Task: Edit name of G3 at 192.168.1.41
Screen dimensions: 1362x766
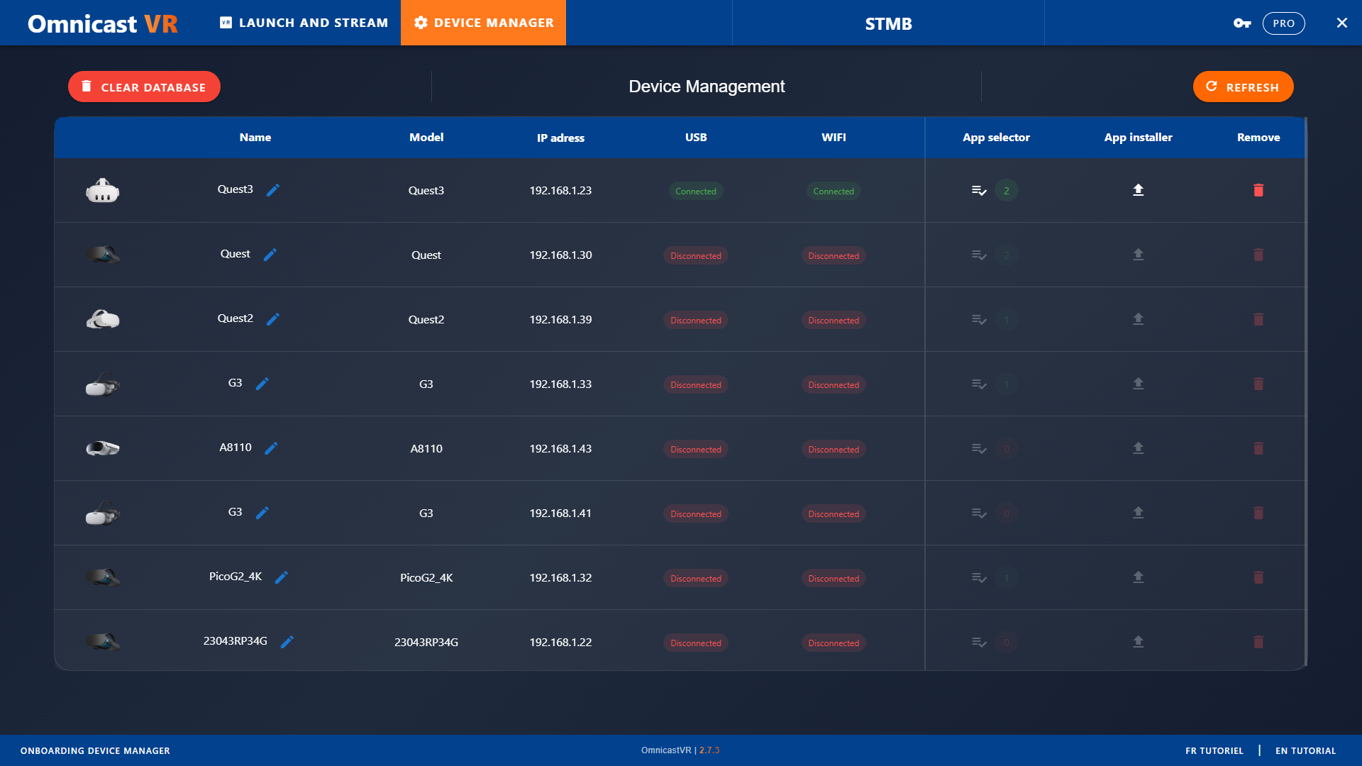Action: (x=262, y=513)
